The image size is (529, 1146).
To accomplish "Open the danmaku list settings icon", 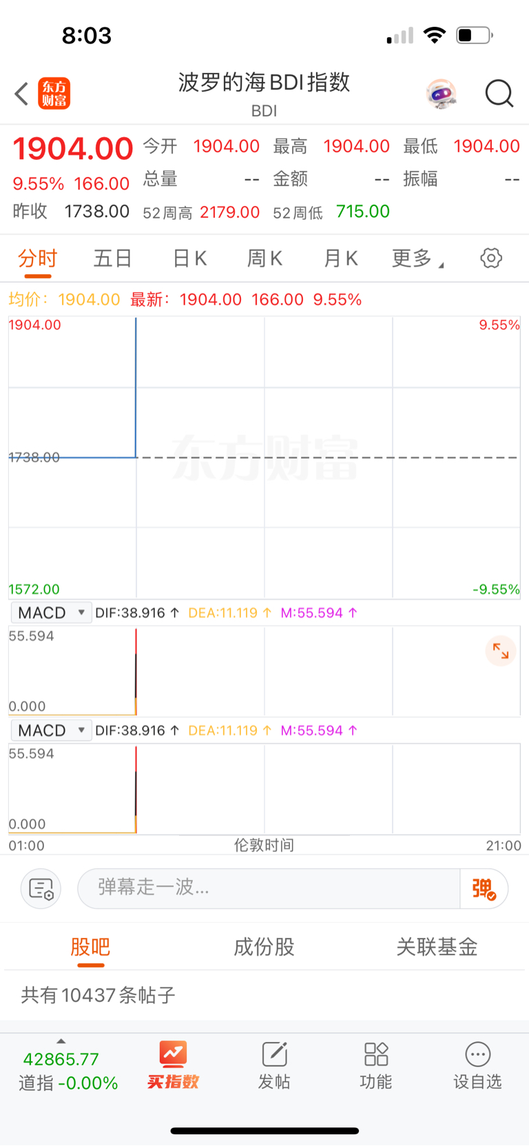I will 41,889.
